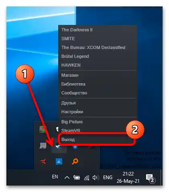
Task: Click the red angular tray icon
Action: coord(43,161)
